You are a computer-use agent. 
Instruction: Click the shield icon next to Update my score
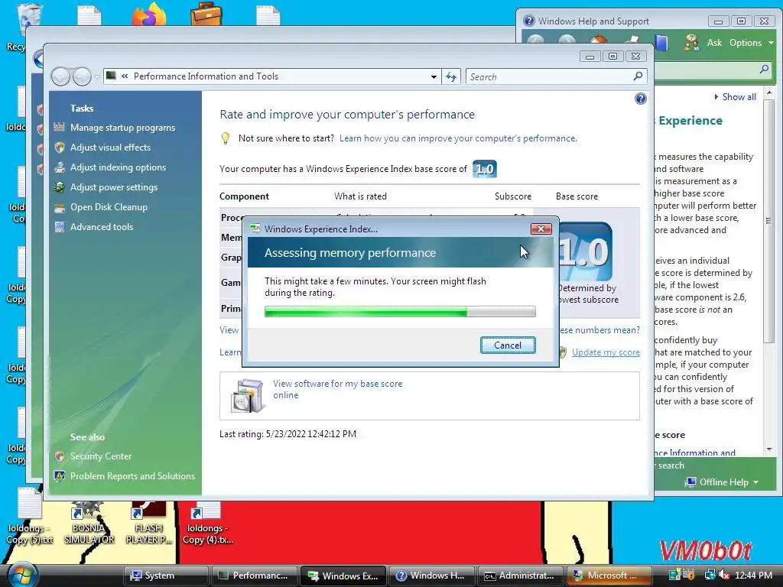tap(563, 352)
